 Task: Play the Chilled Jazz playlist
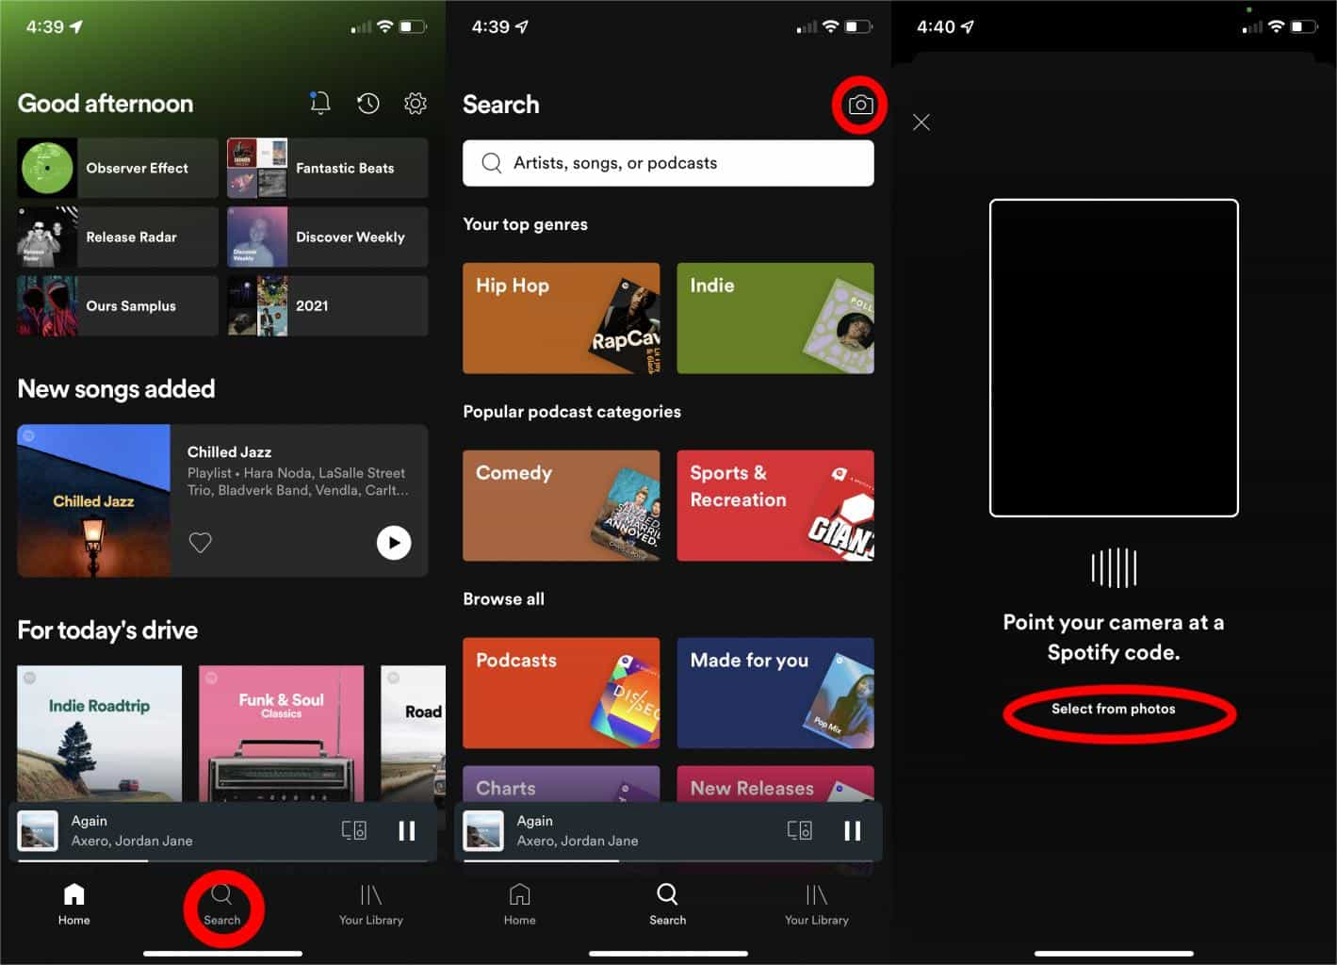(x=394, y=542)
